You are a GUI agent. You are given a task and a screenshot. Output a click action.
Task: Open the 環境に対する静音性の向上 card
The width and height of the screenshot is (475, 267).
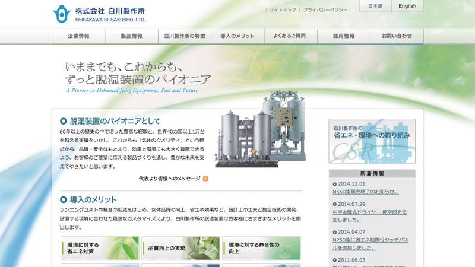click(261, 248)
